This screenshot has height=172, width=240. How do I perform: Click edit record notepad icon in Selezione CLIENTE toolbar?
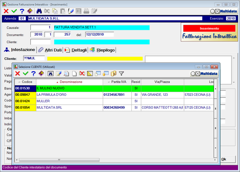(x=58, y=74)
